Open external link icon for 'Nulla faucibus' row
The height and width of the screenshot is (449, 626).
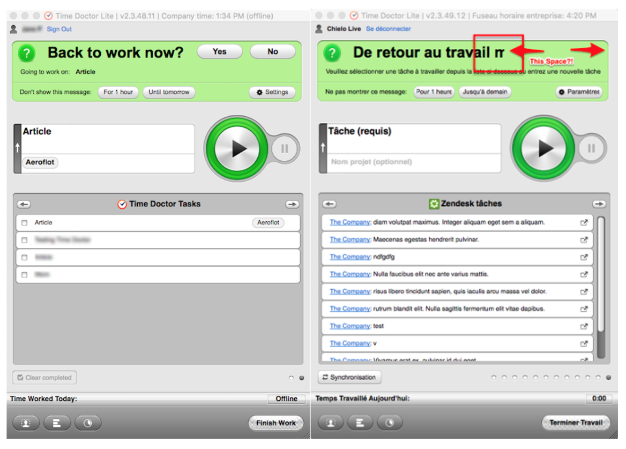coord(584,274)
